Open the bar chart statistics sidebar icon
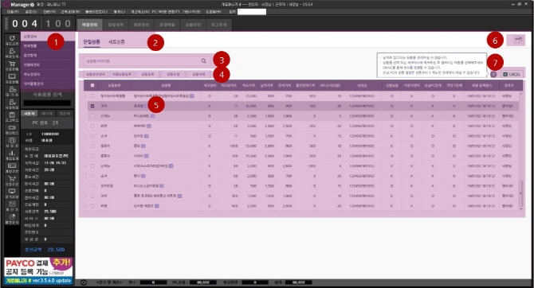Screen dimensions: 534x288 click(12, 153)
